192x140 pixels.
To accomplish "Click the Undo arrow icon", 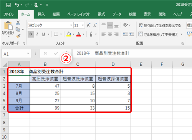I will point(17,5).
